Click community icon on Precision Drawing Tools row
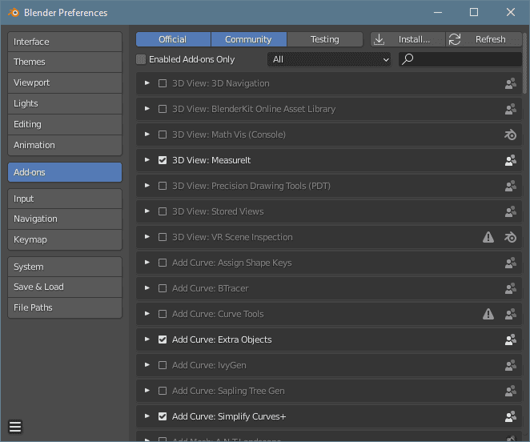This screenshot has width=530, height=442. click(x=511, y=186)
